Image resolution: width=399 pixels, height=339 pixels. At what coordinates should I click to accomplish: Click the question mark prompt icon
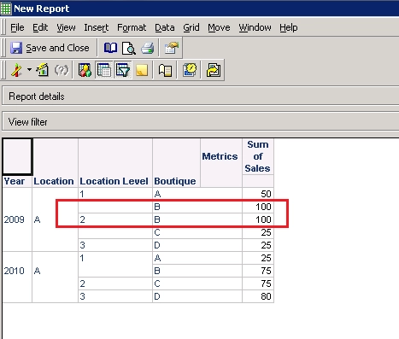(62, 70)
